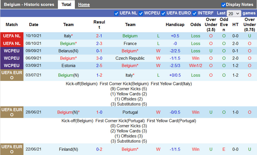Uncheck the WCPEU filter checkbox
Image resolution: width=257 pixels, height=155 pixels.
(x=141, y=13)
